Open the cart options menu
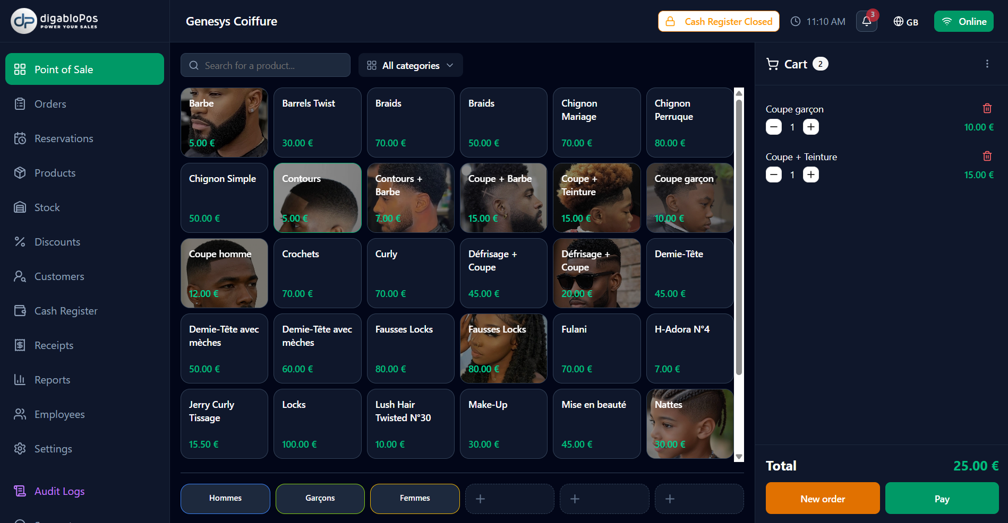Viewport: 1008px width, 523px height. pos(987,64)
